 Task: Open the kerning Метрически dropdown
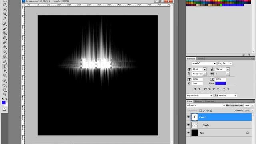(x=204, y=74)
